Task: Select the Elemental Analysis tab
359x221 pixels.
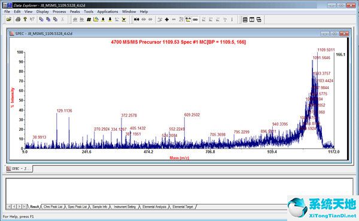Action: [154, 207]
